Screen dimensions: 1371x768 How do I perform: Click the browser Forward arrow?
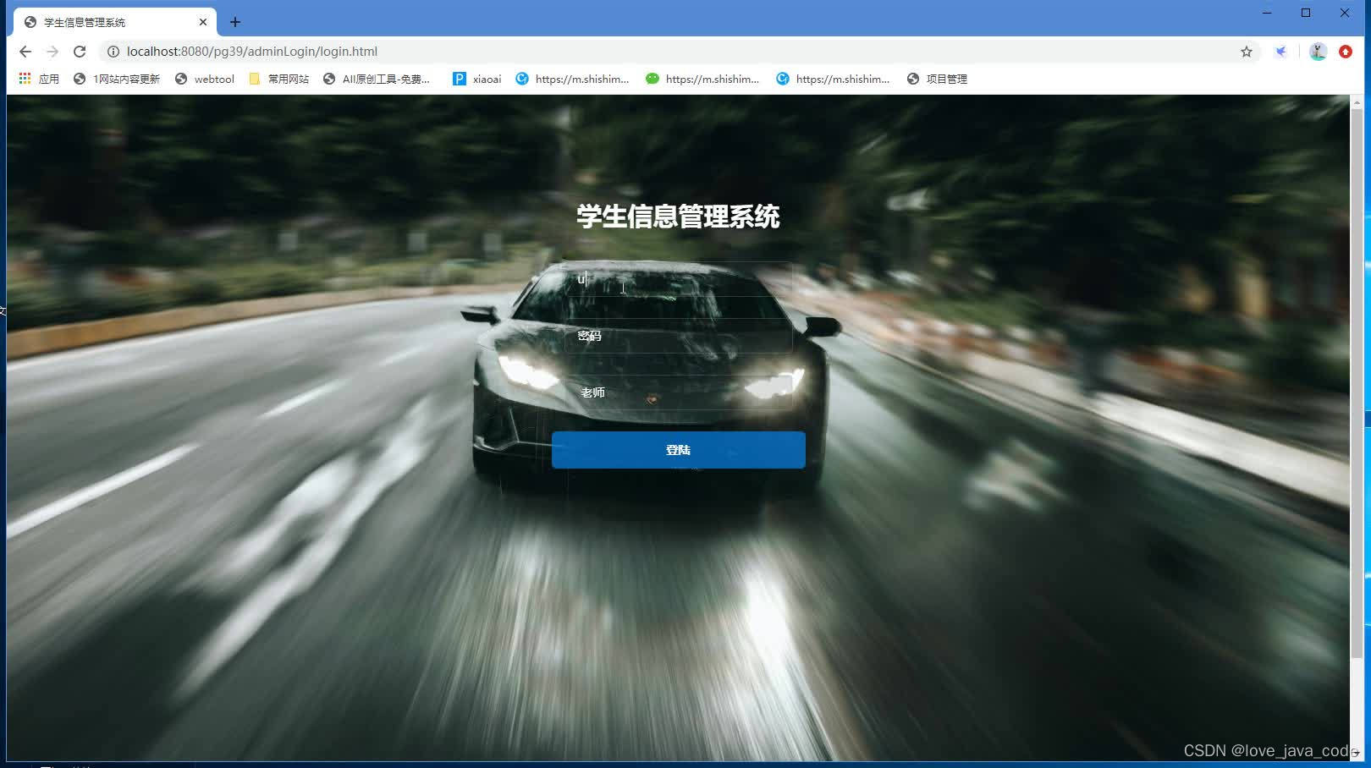click(x=52, y=52)
